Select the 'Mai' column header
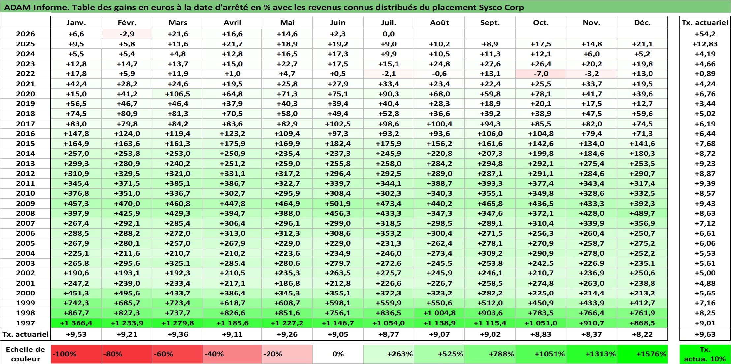731x364 pixels. (x=287, y=23)
